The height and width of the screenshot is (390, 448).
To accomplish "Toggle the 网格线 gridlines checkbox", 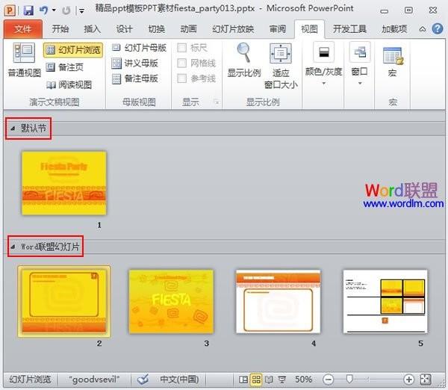I will pos(181,63).
